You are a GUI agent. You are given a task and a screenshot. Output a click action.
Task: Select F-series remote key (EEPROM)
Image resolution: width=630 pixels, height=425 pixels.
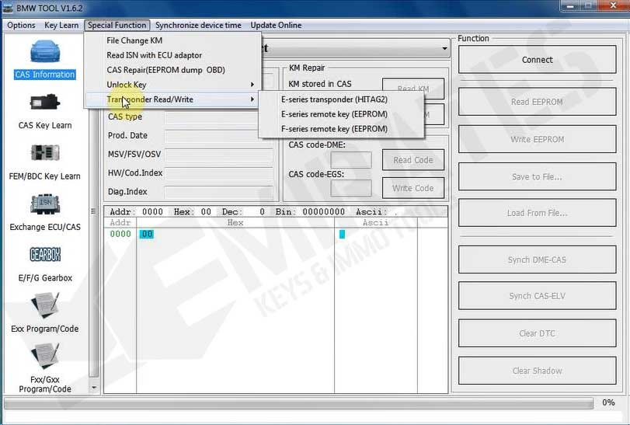[341, 129]
